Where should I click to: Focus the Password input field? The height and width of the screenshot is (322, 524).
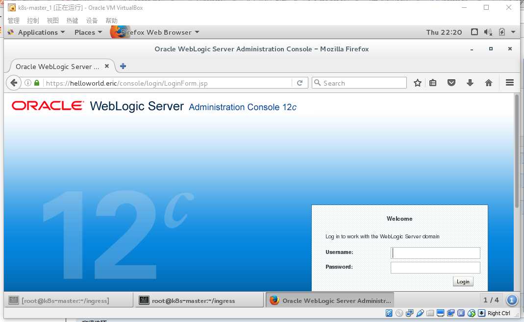435,268
